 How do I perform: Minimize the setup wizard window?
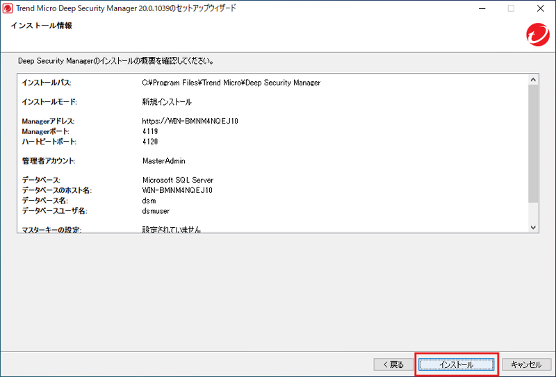(x=482, y=8)
